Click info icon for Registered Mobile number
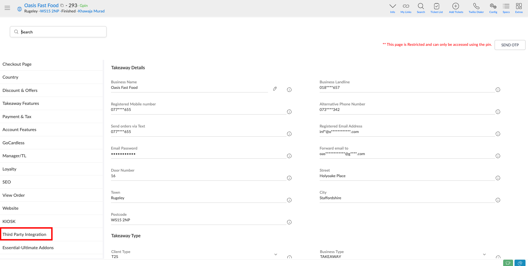 coord(289,112)
